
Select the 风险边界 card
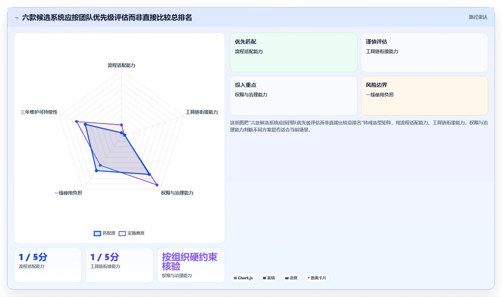click(x=424, y=96)
